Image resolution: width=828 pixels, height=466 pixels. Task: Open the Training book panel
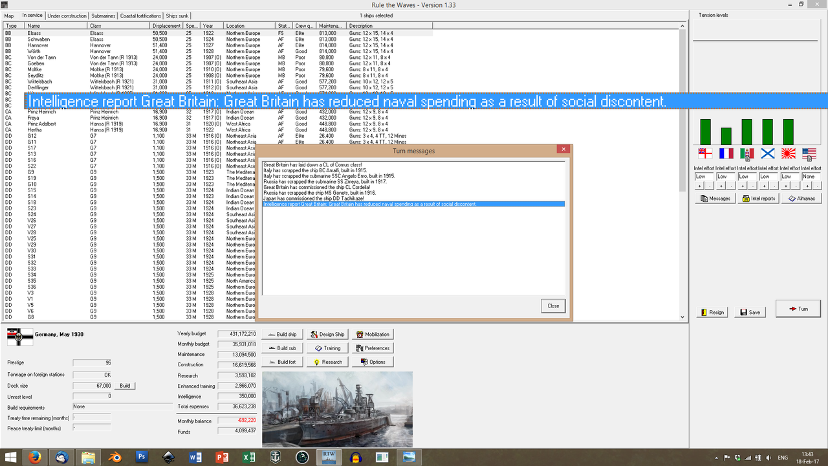tap(327, 348)
